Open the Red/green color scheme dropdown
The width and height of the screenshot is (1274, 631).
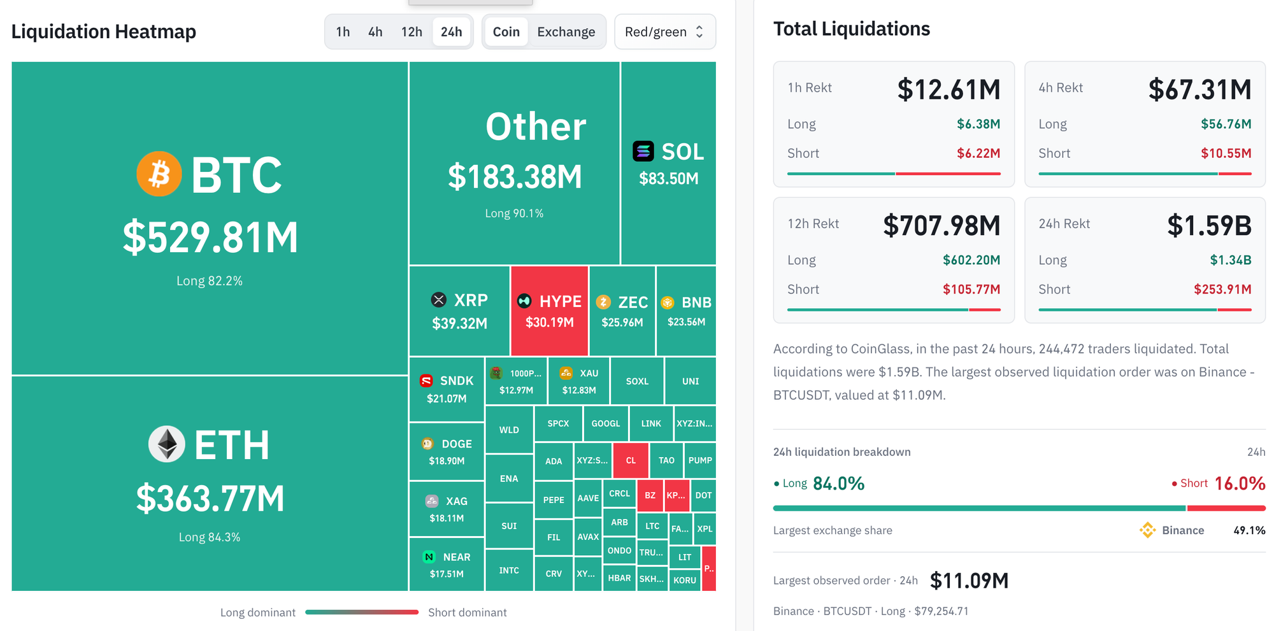(x=665, y=32)
